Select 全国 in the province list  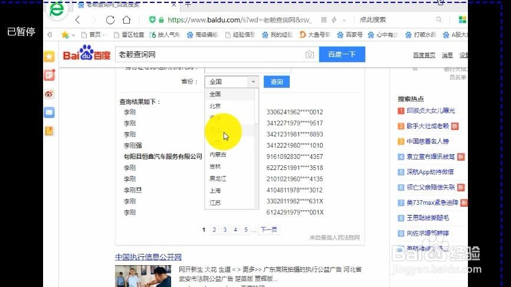(x=215, y=94)
